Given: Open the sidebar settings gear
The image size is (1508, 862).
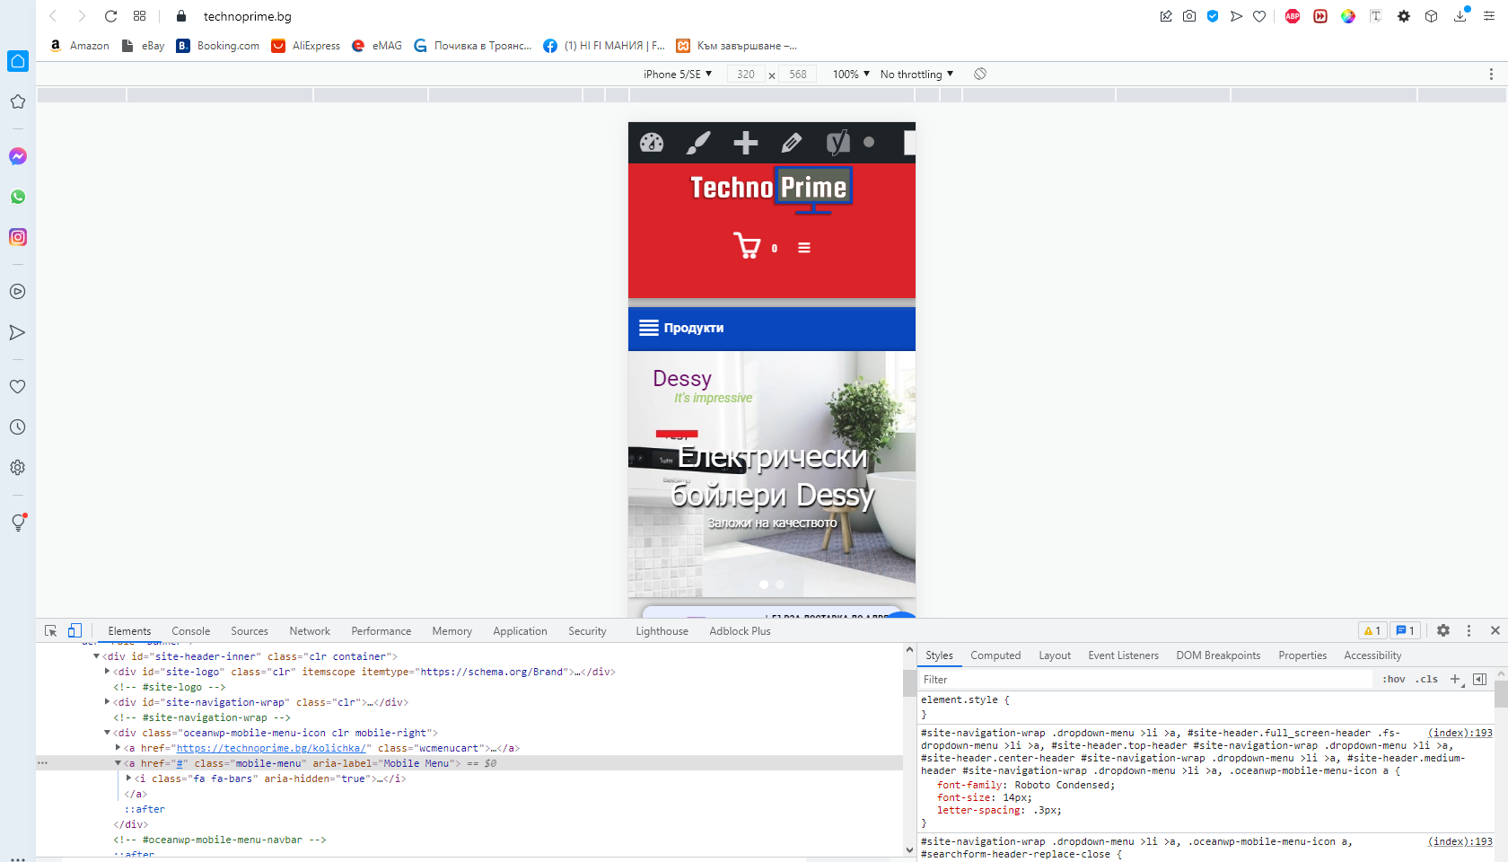Looking at the screenshot, I should coord(18,468).
